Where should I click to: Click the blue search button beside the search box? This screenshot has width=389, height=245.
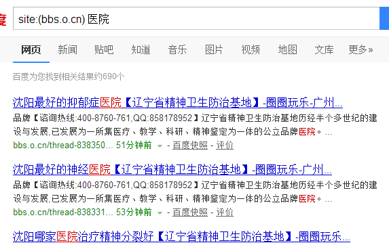click(384, 18)
